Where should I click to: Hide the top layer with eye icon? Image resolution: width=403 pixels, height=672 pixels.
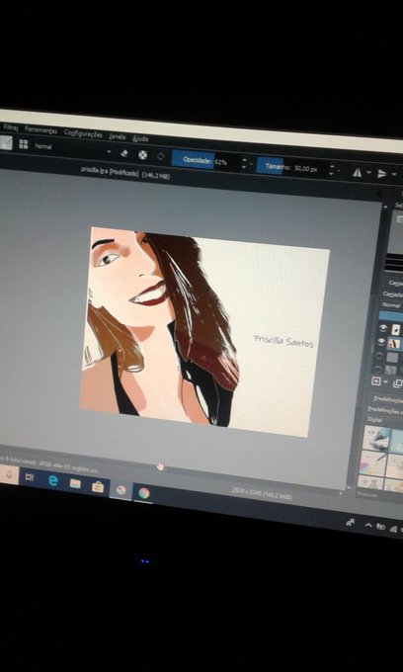(x=383, y=328)
